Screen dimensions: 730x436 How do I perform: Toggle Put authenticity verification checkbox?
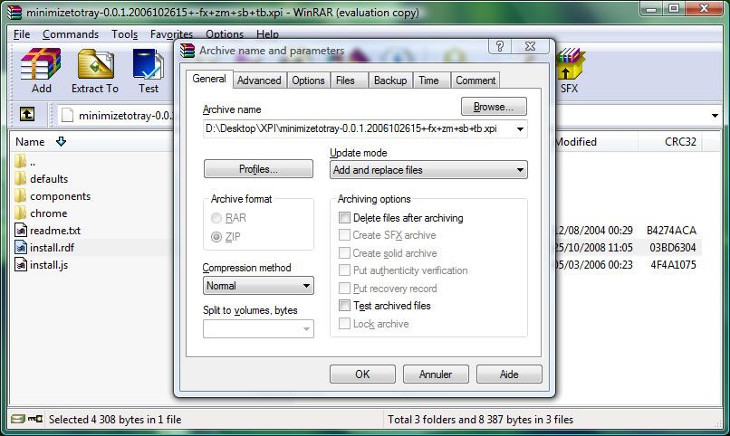pos(344,270)
